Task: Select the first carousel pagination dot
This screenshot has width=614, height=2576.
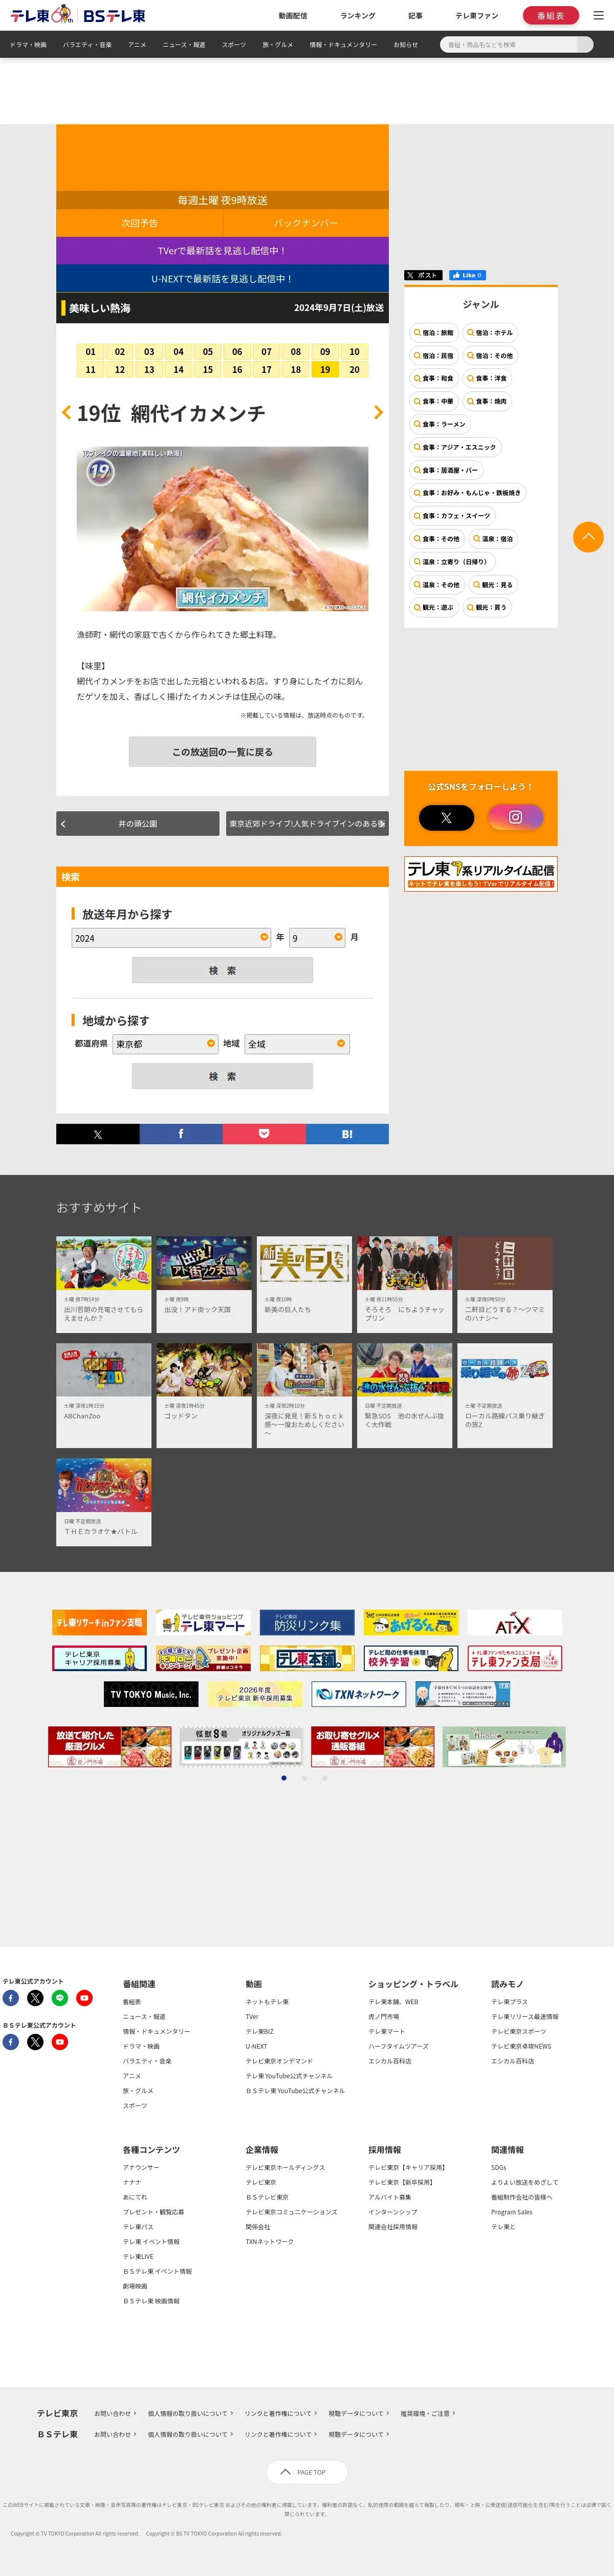Action: pyautogui.click(x=284, y=1778)
